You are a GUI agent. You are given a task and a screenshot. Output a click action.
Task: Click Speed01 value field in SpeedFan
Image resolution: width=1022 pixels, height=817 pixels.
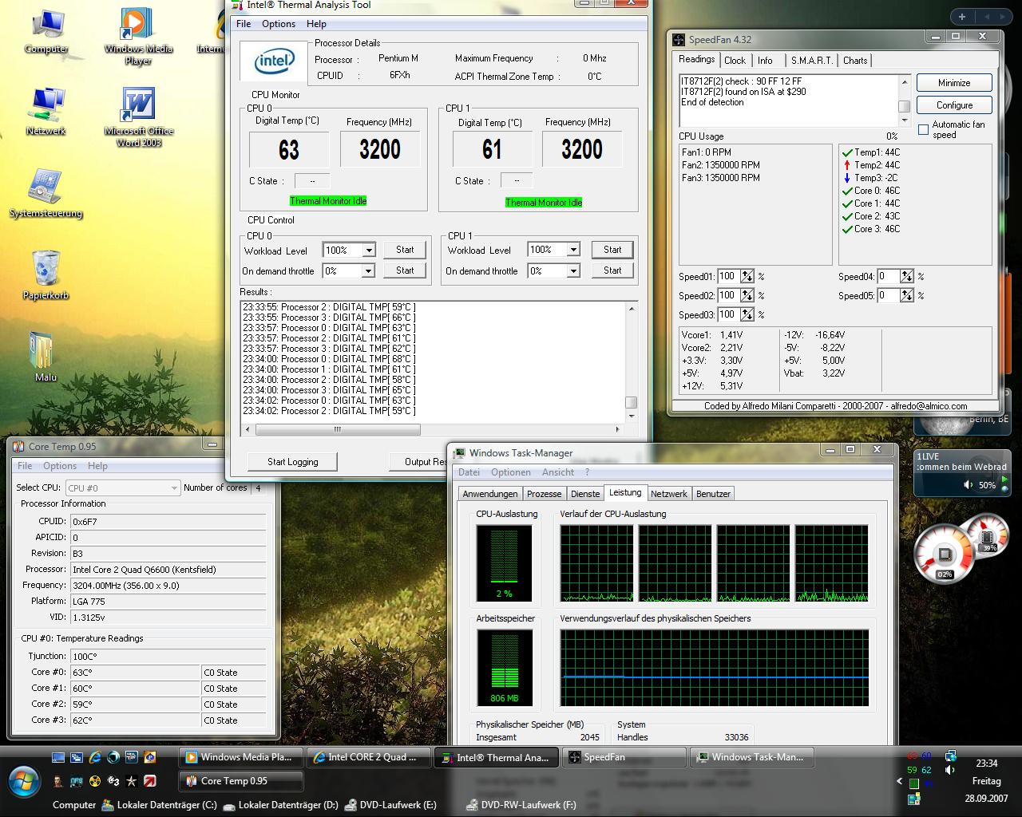[x=728, y=277]
